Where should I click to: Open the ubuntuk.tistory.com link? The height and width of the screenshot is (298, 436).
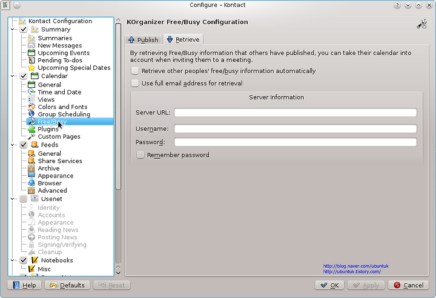[x=352, y=271]
